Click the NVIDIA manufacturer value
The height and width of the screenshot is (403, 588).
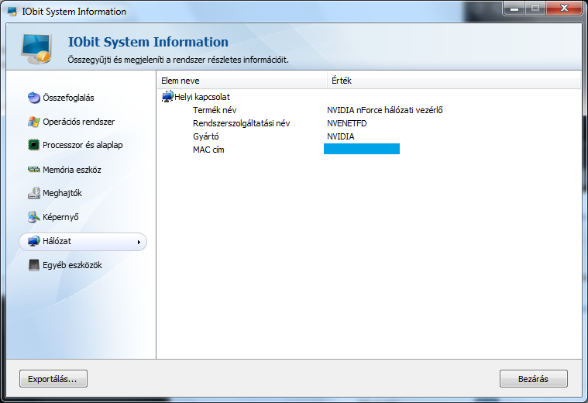(341, 136)
